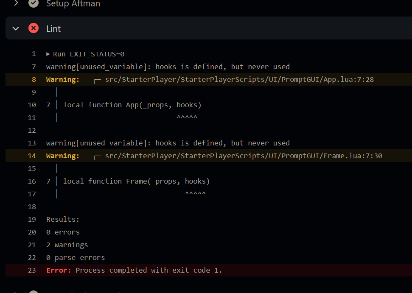Click the Warning highlight on line 14

point(63,156)
